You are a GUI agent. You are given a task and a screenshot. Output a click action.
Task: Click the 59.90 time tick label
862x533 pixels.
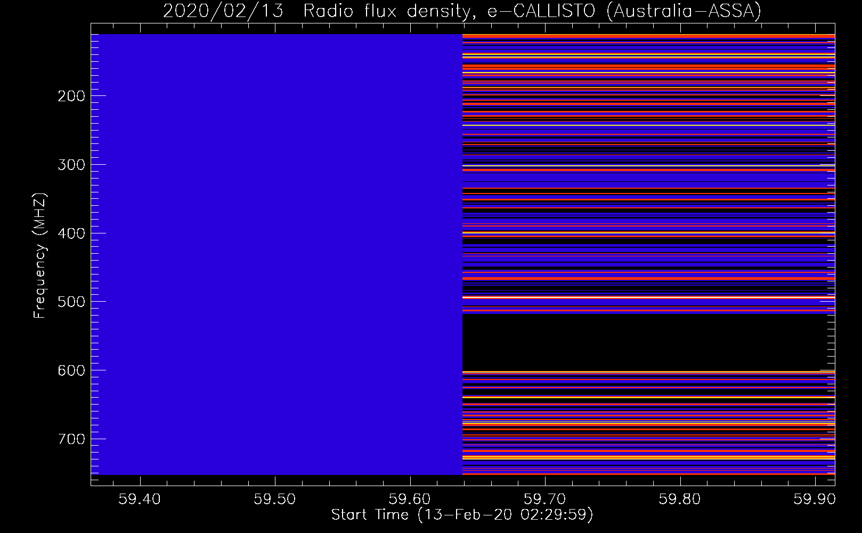[815, 499]
